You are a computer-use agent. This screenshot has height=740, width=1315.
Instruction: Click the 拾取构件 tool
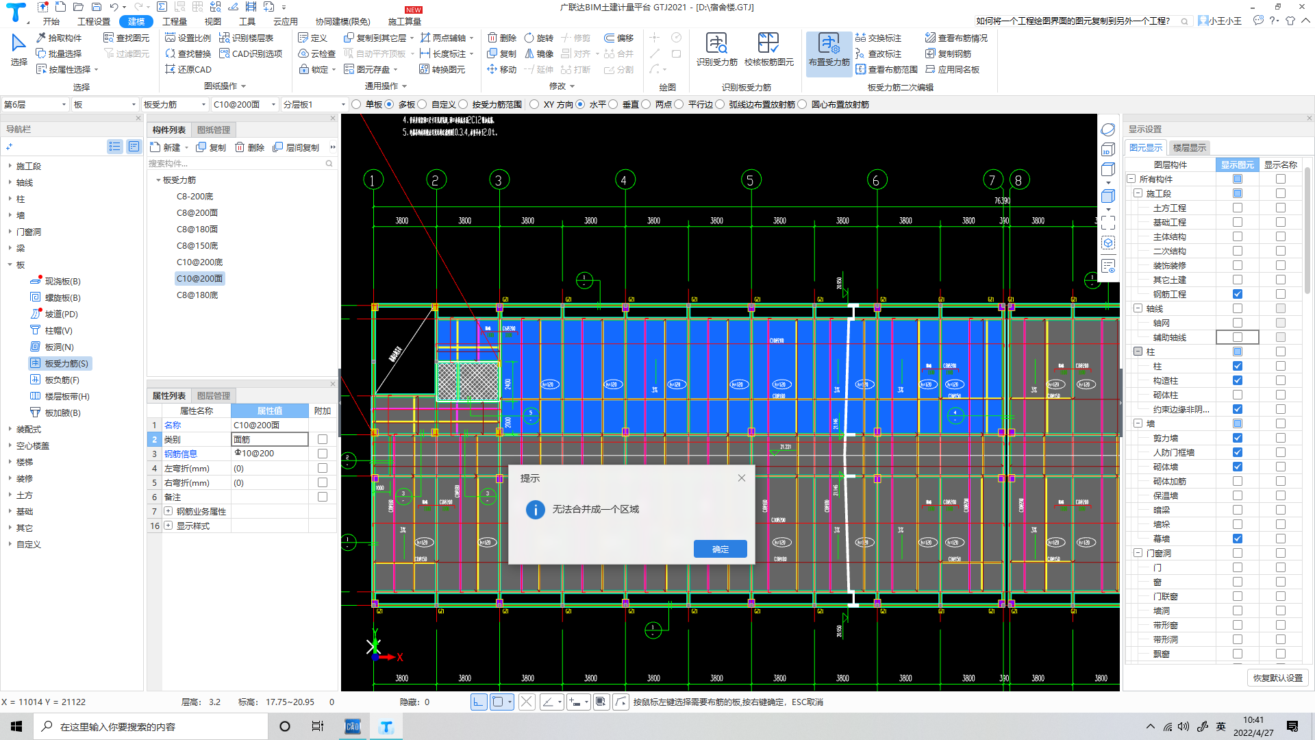pyautogui.click(x=59, y=38)
